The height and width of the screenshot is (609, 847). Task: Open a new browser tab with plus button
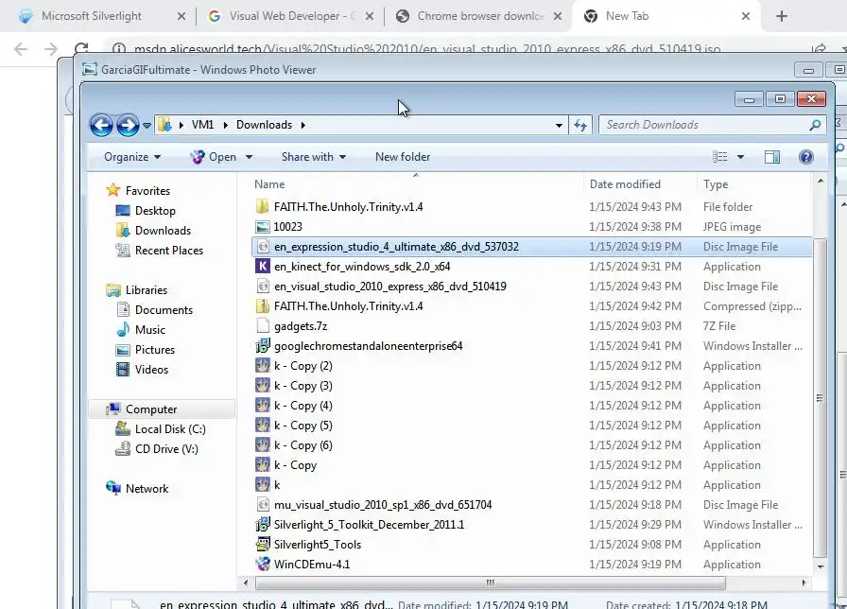pyautogui.click(x=781, y=16)
